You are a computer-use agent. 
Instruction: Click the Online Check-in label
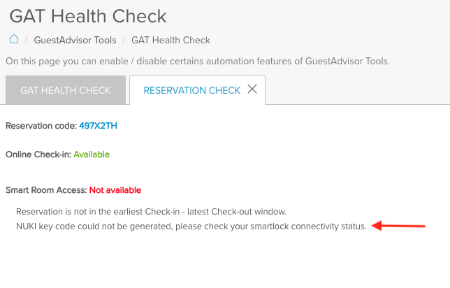(x=38, y=154)
